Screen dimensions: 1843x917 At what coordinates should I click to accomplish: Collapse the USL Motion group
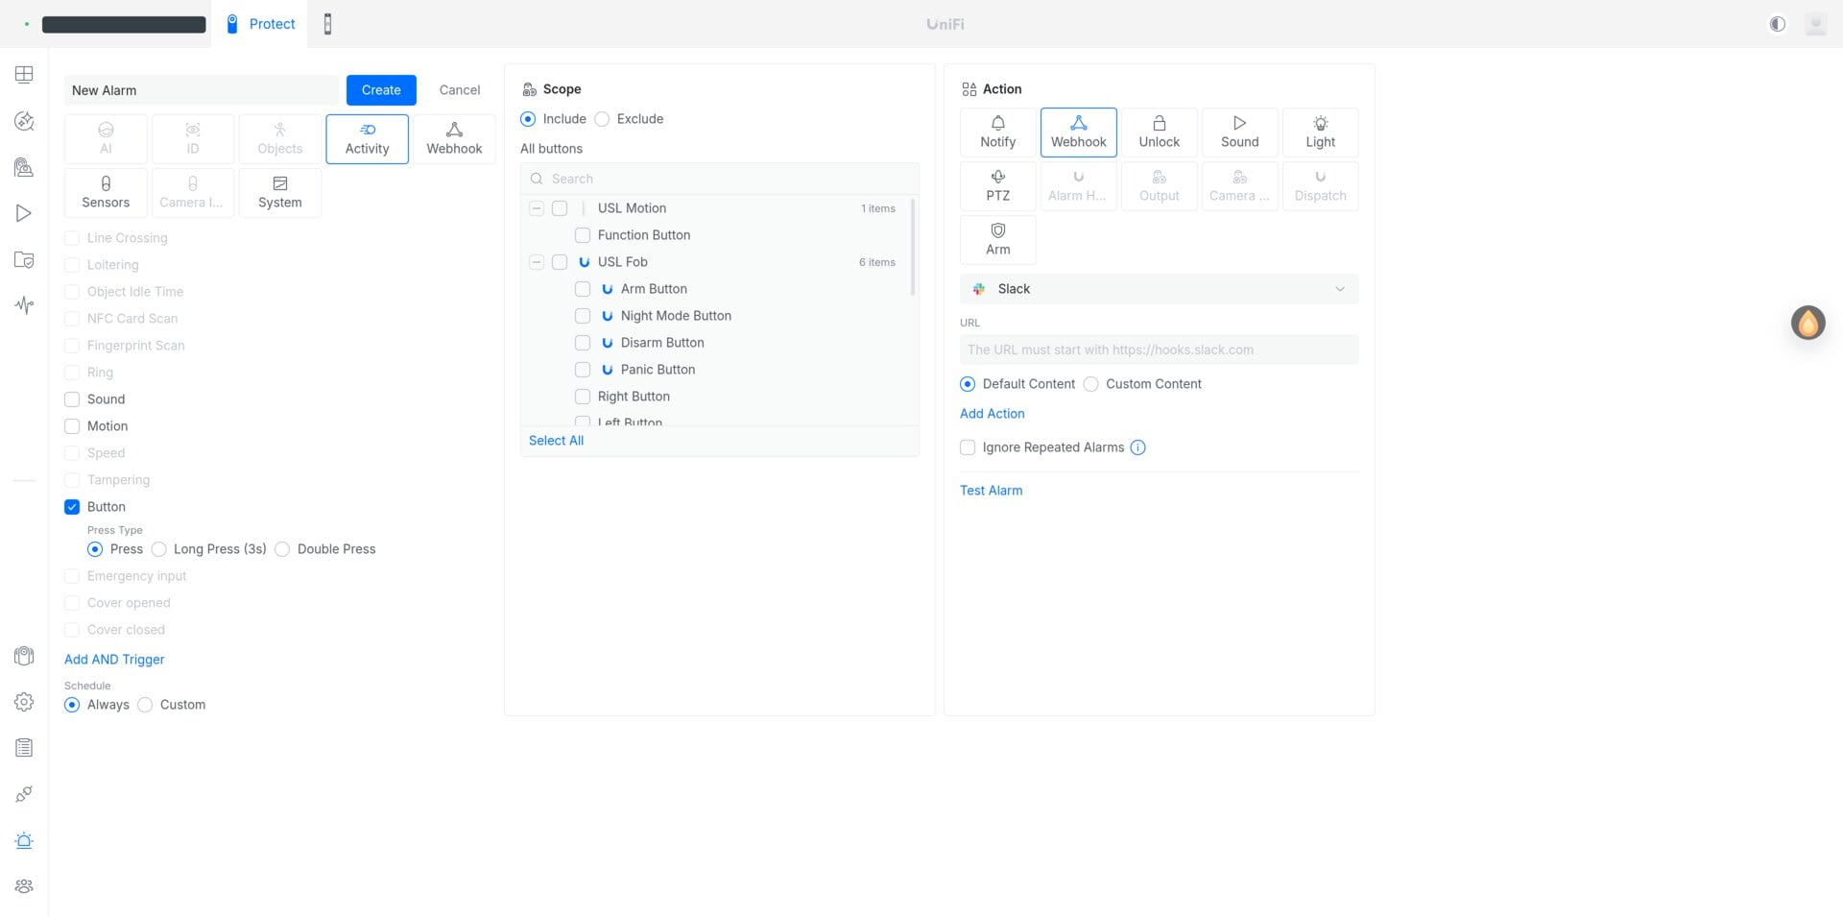coord(537,208)
